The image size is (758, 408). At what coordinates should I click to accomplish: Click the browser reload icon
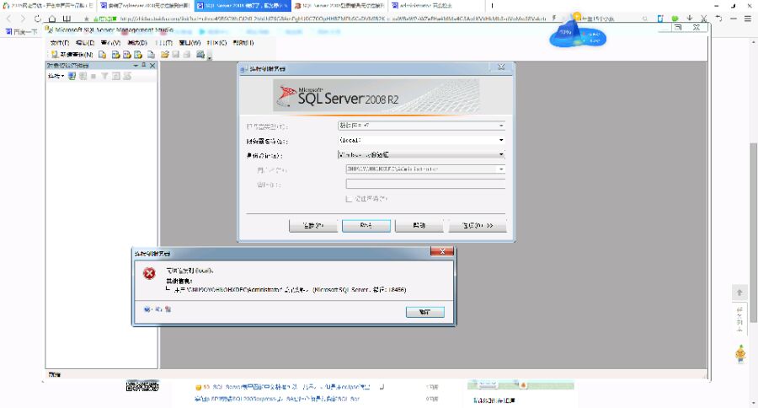37,19
